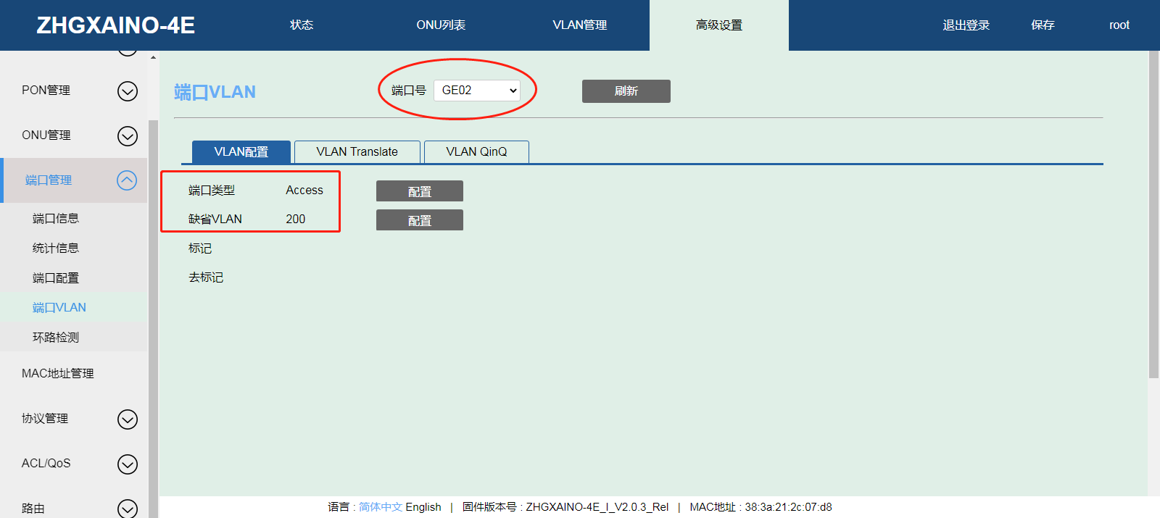Image resolution: width=1160 pixels, height=518 pixels.
Task: Open the ONU列表 top menu
Action: [440, 25]
